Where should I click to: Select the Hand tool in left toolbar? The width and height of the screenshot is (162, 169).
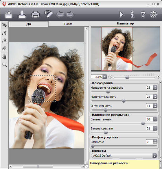coord(4,57)
